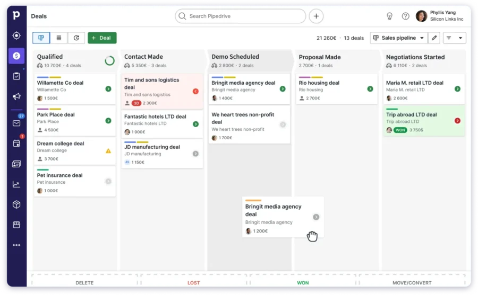This screenshot has width=478, height=295.
Task: Click Rio housing deal green activity arrow
Action: 370,89
